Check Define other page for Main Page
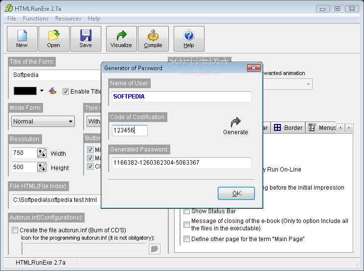Image resolution: width=364 pixels, height=271 pixels. point(186,239)
